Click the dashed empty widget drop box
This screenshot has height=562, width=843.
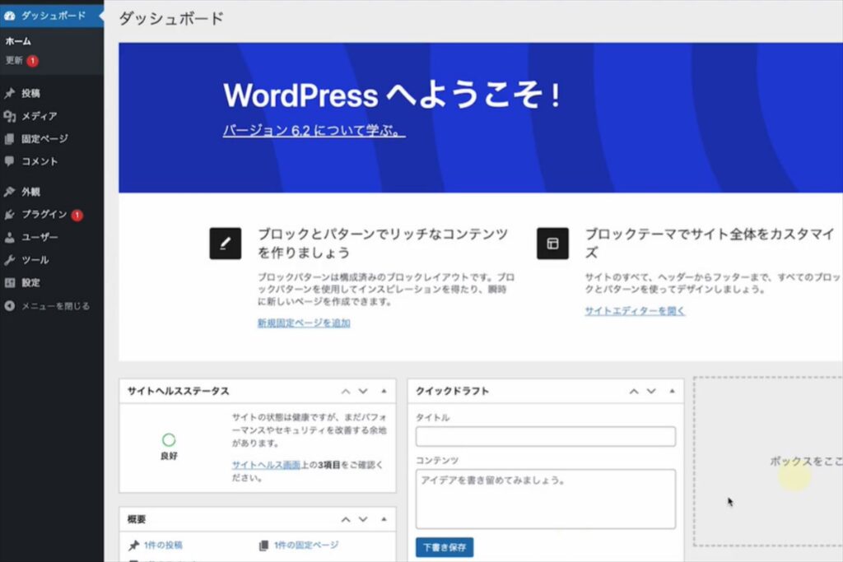[x=768, y=462]
